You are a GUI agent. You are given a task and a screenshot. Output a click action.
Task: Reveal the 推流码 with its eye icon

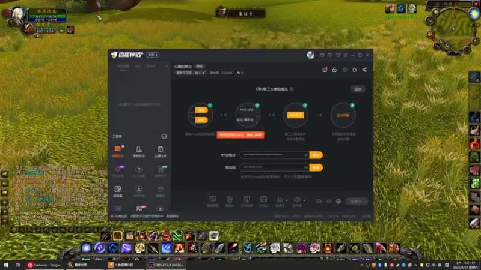pyautogui.click(x=306, y=167)
